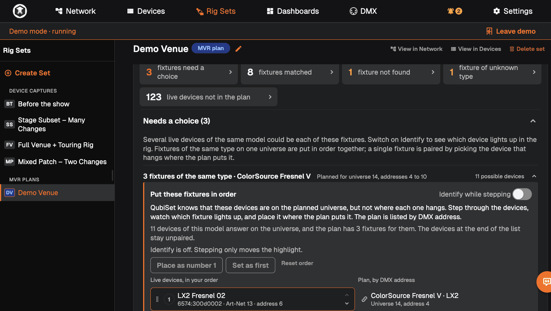Collapse the Needs a choice section
551x311 pixels.
pyautogui.click(x=533, y=121)
